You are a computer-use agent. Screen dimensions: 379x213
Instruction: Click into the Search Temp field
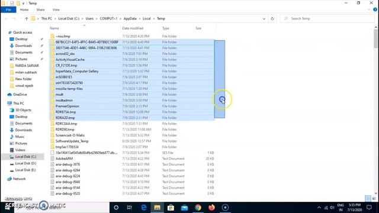pos(327,18)
